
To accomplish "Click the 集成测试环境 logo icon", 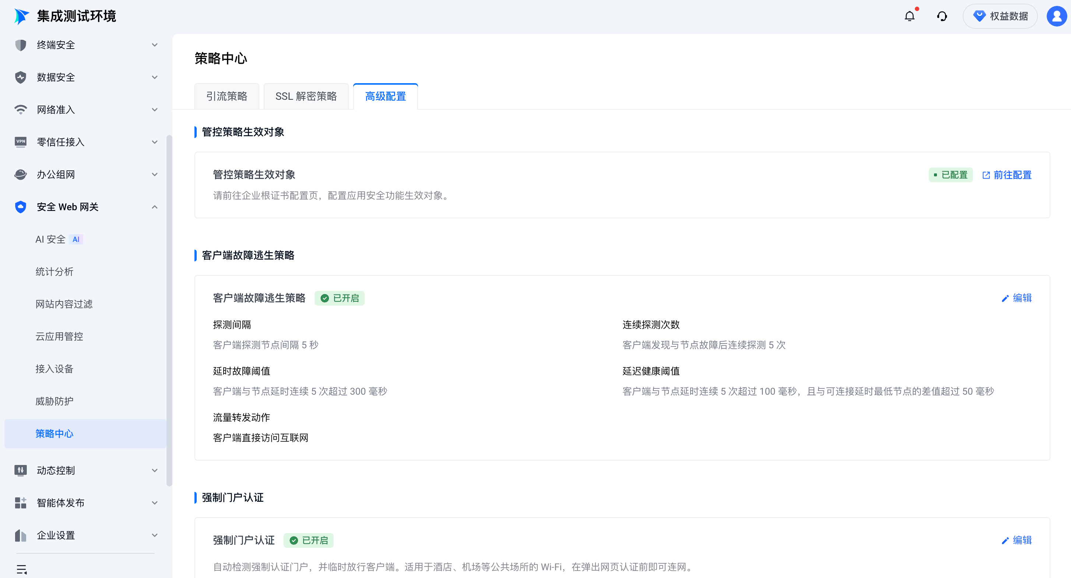I will click(21, 16).
